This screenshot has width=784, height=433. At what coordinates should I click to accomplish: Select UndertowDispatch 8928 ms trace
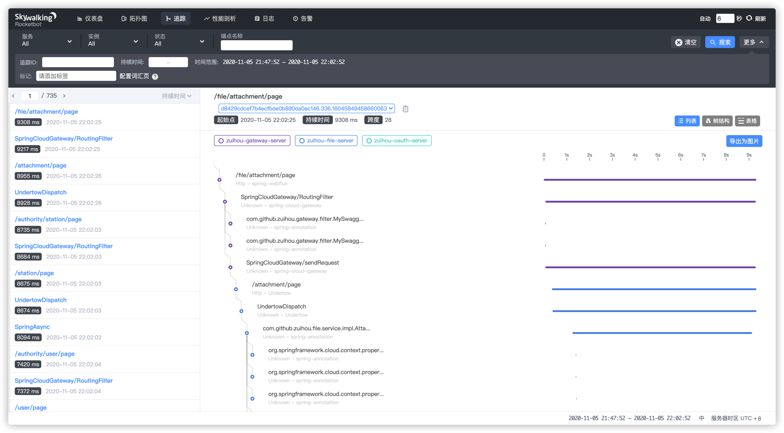[105, 198]
